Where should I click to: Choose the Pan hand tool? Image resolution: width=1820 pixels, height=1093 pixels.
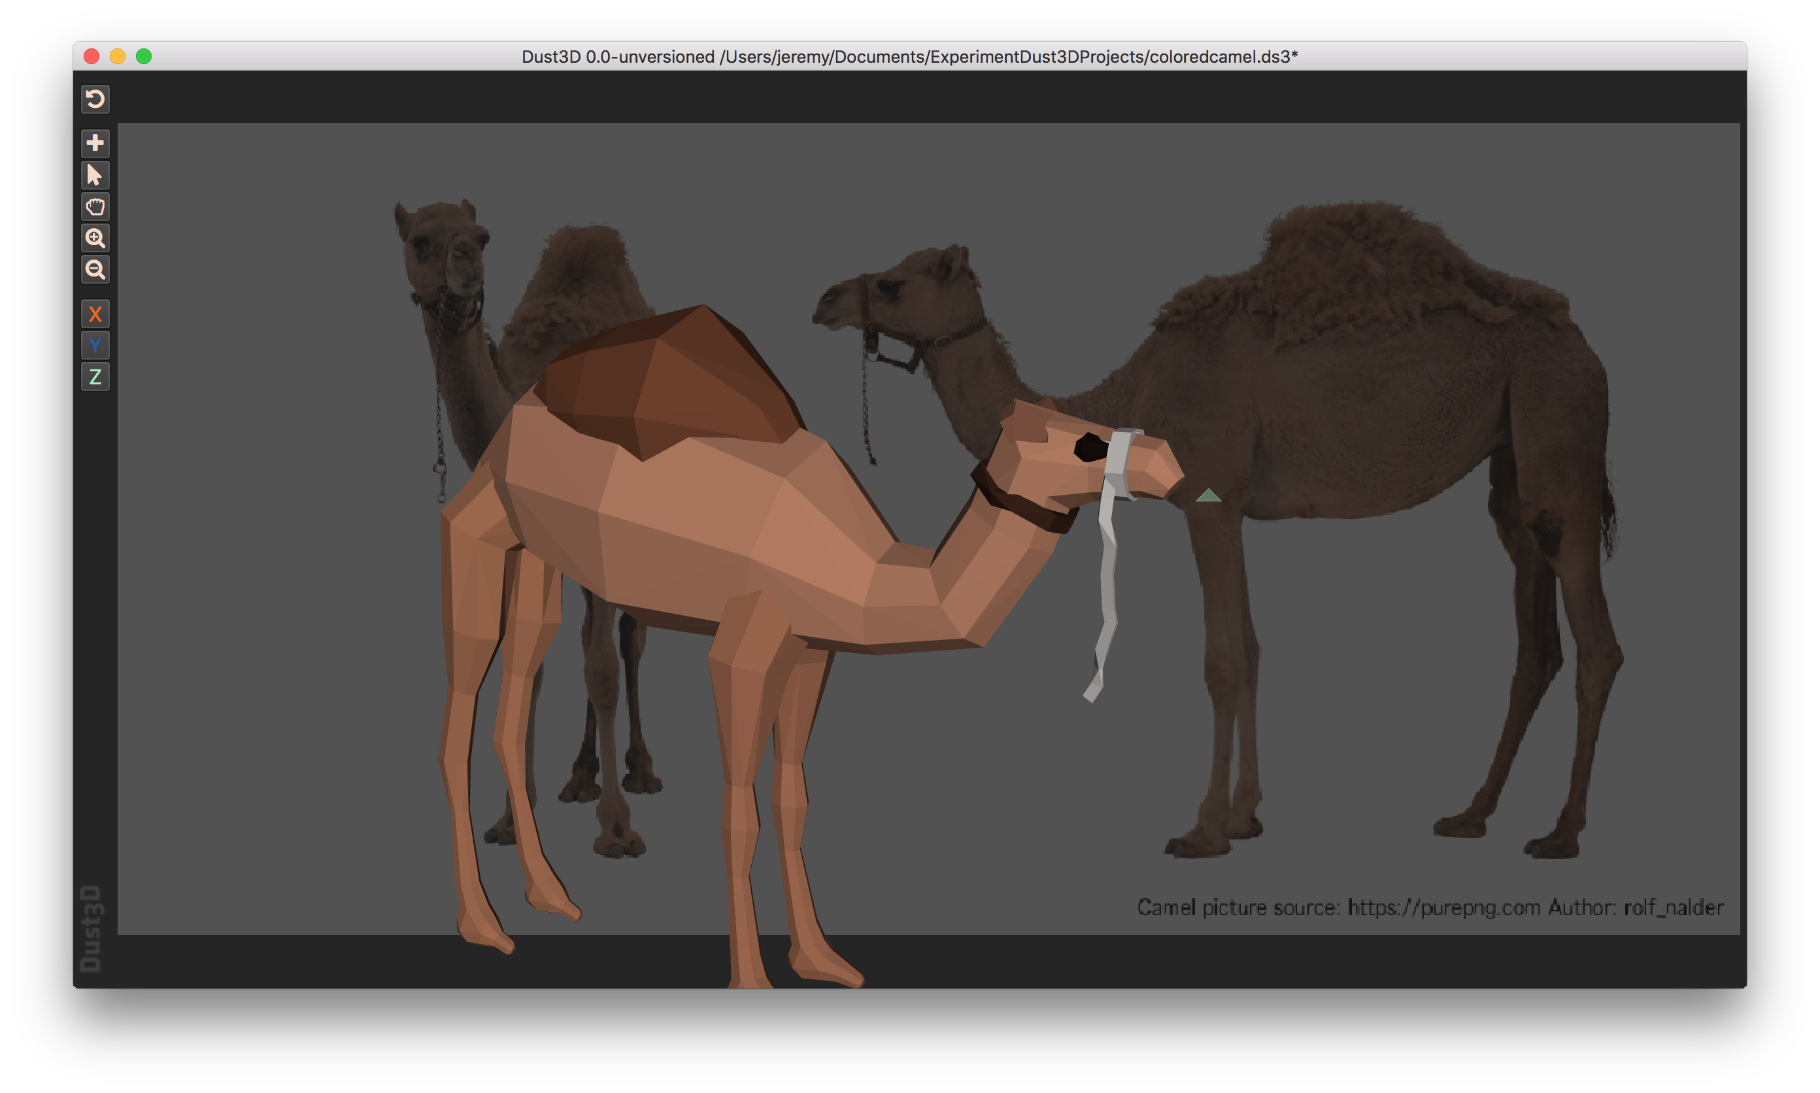click(95, 207)
